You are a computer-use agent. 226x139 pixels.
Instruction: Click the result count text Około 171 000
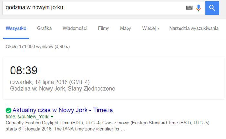point(37,47)
